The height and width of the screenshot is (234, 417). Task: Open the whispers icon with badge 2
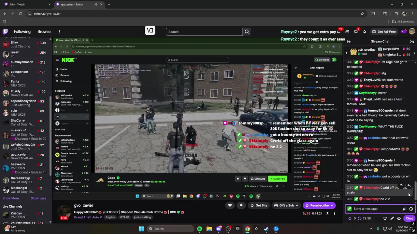[356, 32]
